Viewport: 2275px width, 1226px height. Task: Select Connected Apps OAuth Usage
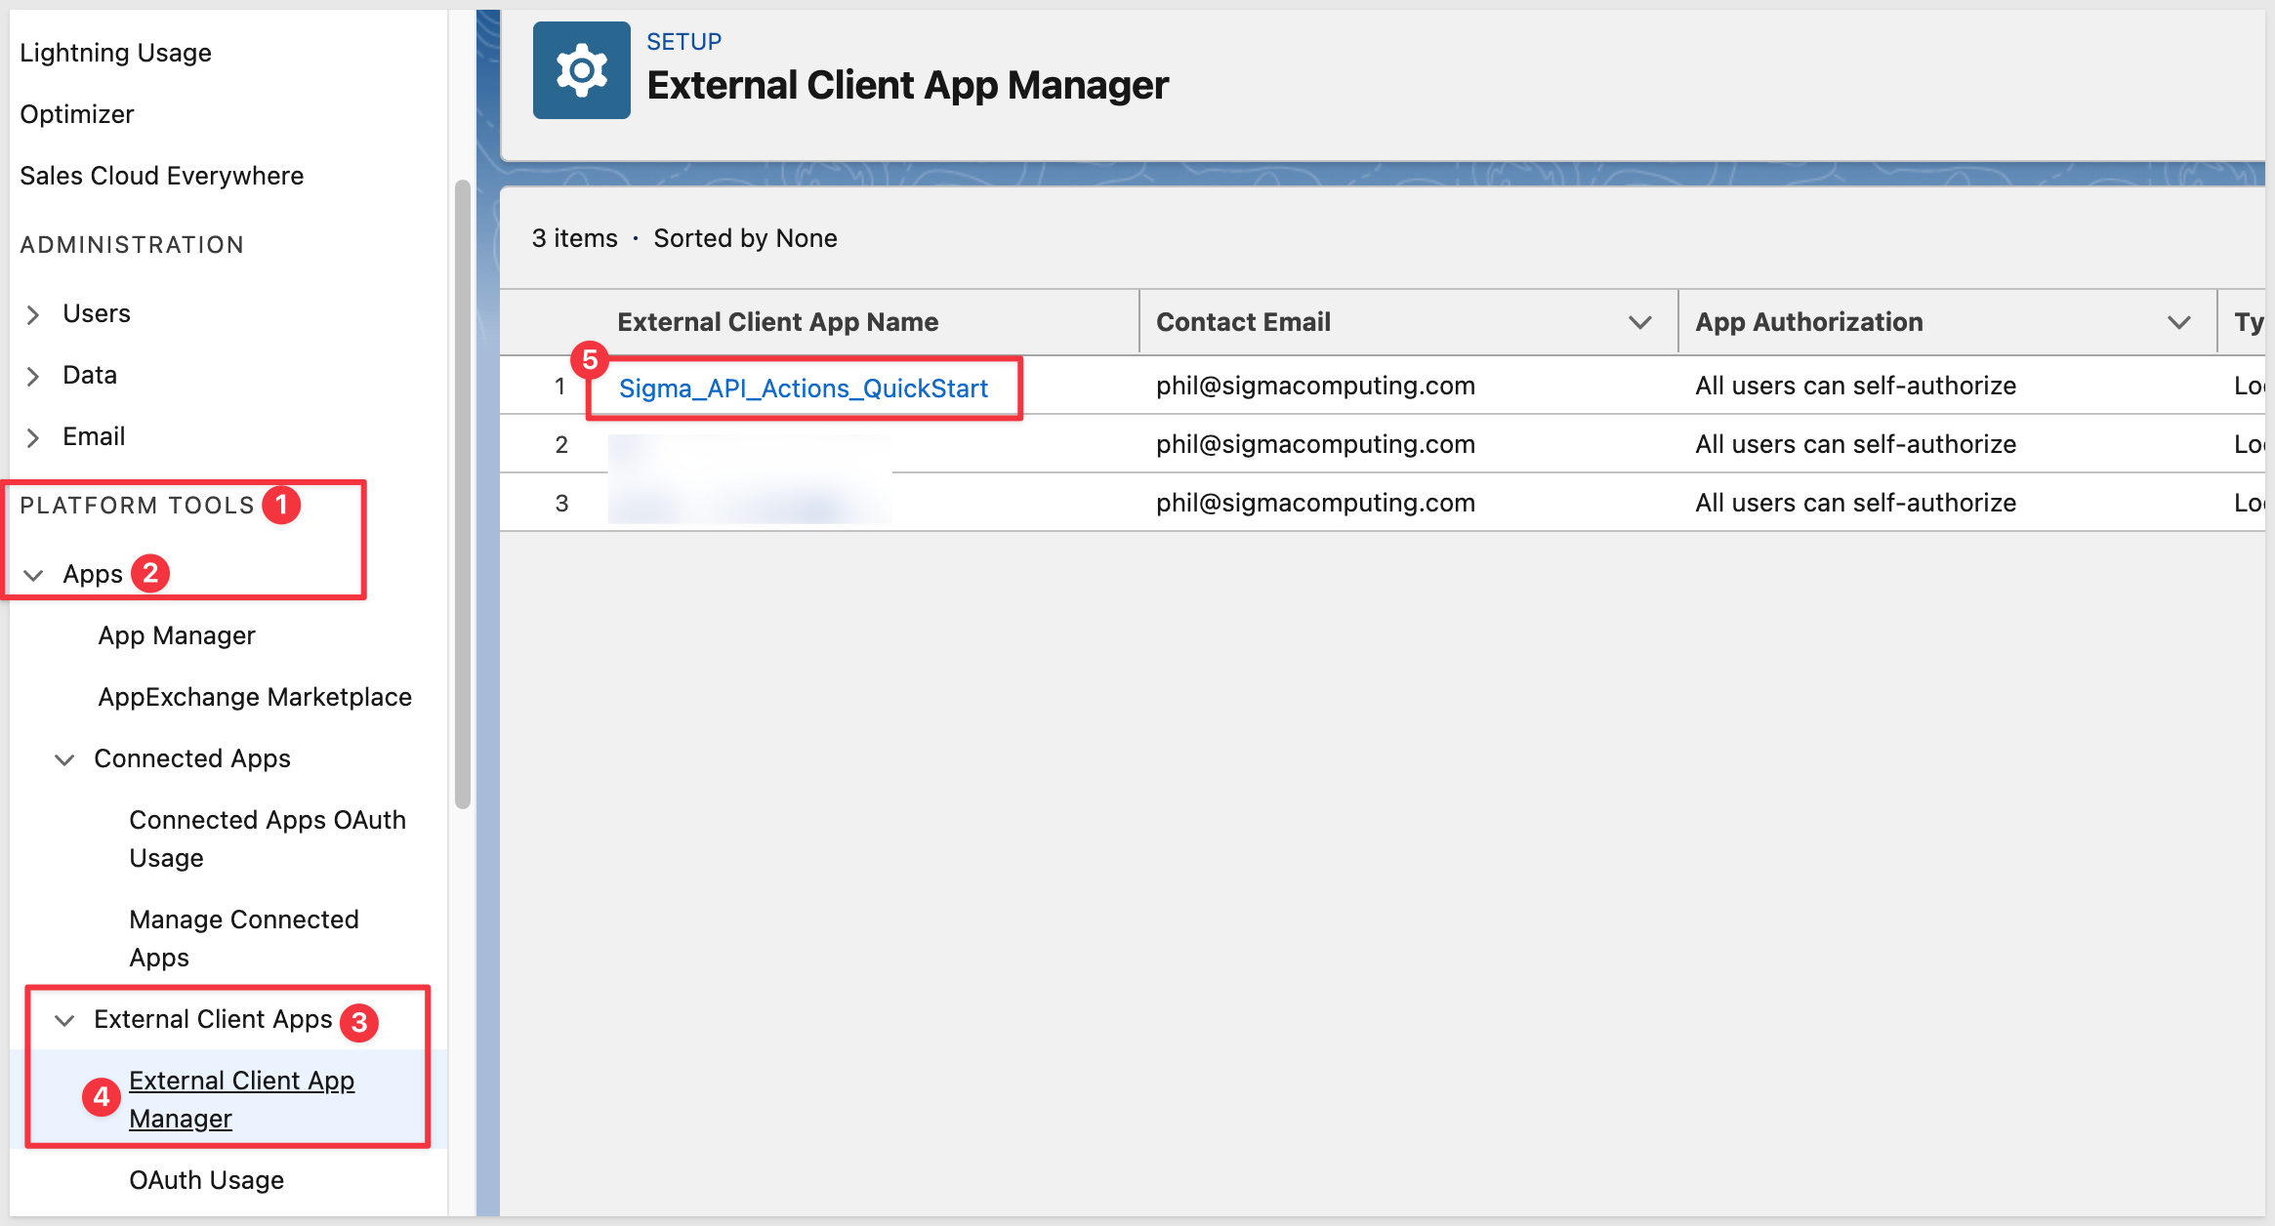(267, 838)
